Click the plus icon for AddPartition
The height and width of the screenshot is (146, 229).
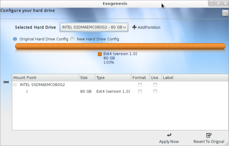pyautogui.click(x=134, y=27)
